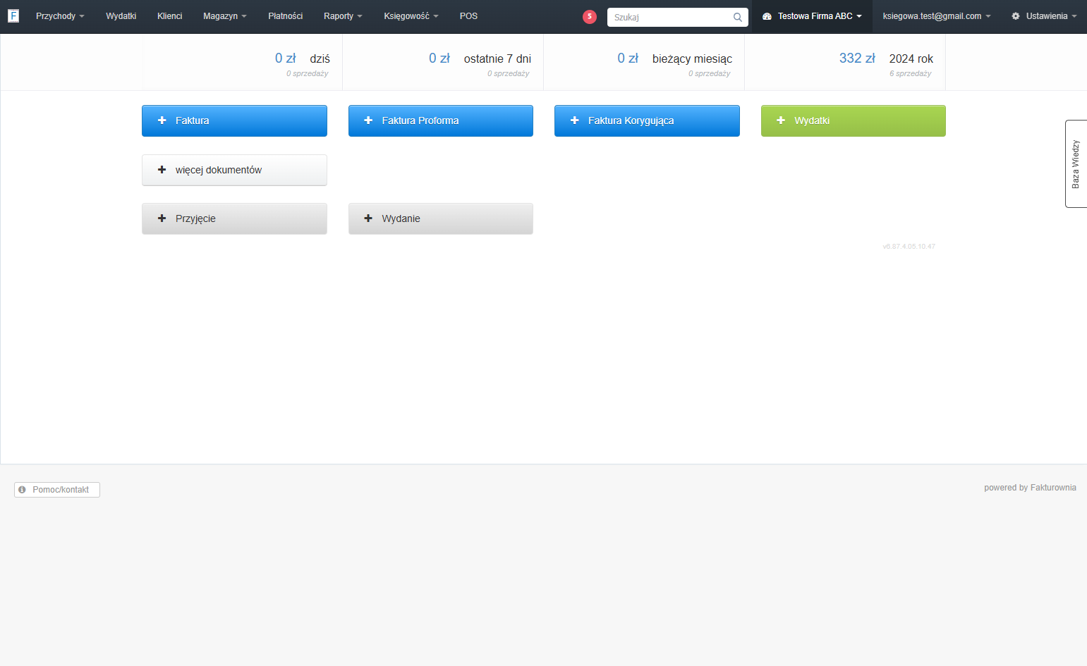Image resolution: width=1087 pixels, height=666 pixels.
Task: Click the Fakturownia logo icon
Action: coord(13,16)
